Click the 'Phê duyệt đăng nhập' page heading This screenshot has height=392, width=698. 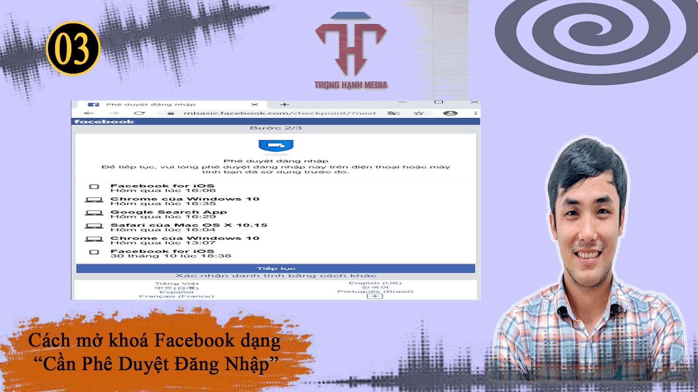point(276,161)
